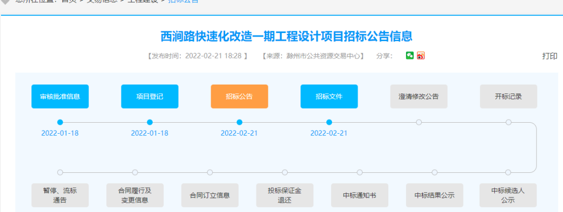This screenshot has width=563, height=212.
Task: Share via the WeChat icon
Action: point(410,55)
